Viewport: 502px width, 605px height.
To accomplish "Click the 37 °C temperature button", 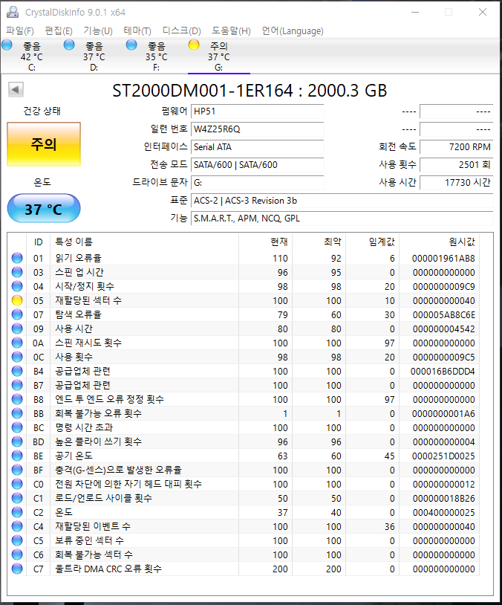I will point(44,209).
